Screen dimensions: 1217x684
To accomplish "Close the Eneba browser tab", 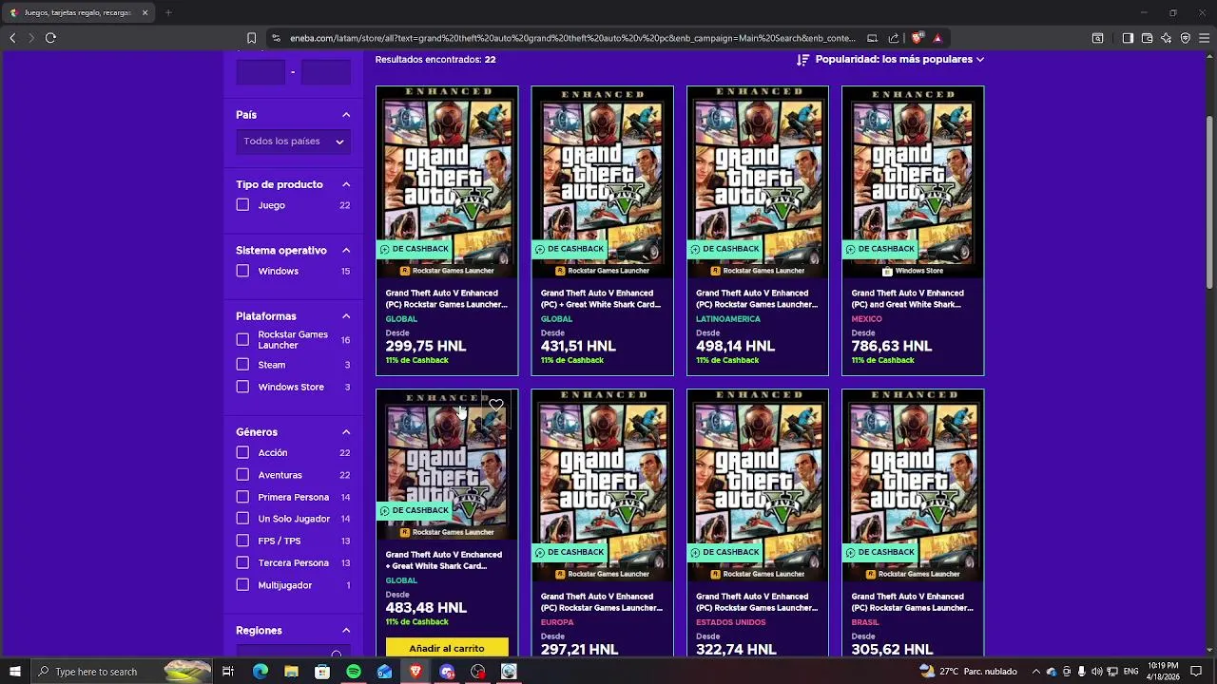I will point(145,12).
